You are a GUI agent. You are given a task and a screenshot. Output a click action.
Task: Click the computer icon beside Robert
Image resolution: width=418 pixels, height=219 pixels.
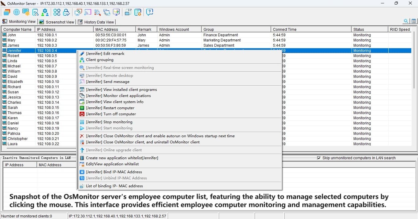click(x=5, y=56)
